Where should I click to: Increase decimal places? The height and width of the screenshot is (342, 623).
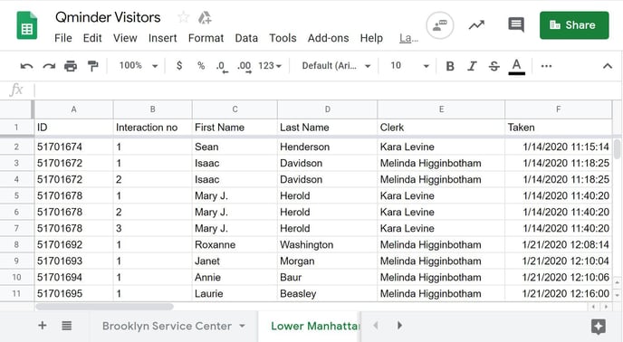244,66
